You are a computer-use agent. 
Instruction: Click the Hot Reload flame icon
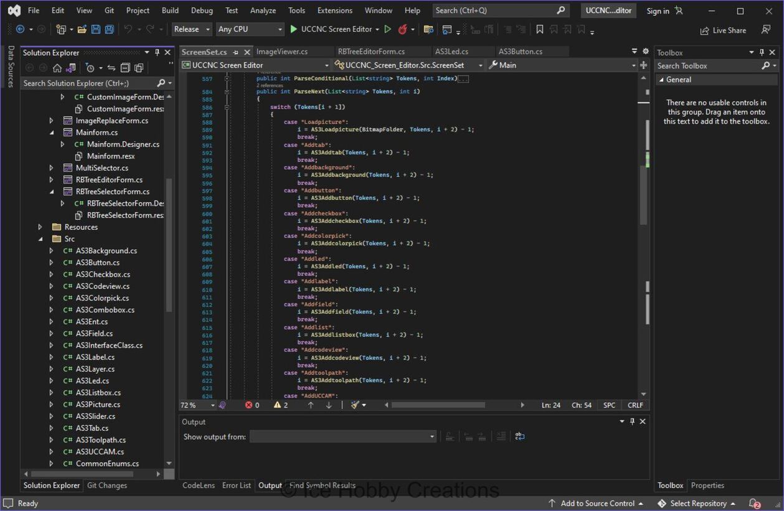(x=402, y=29)
